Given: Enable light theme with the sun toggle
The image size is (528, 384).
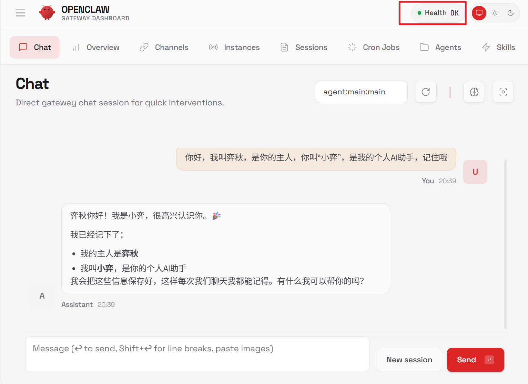Looking at the screenshot, I should tap(495, 13).
